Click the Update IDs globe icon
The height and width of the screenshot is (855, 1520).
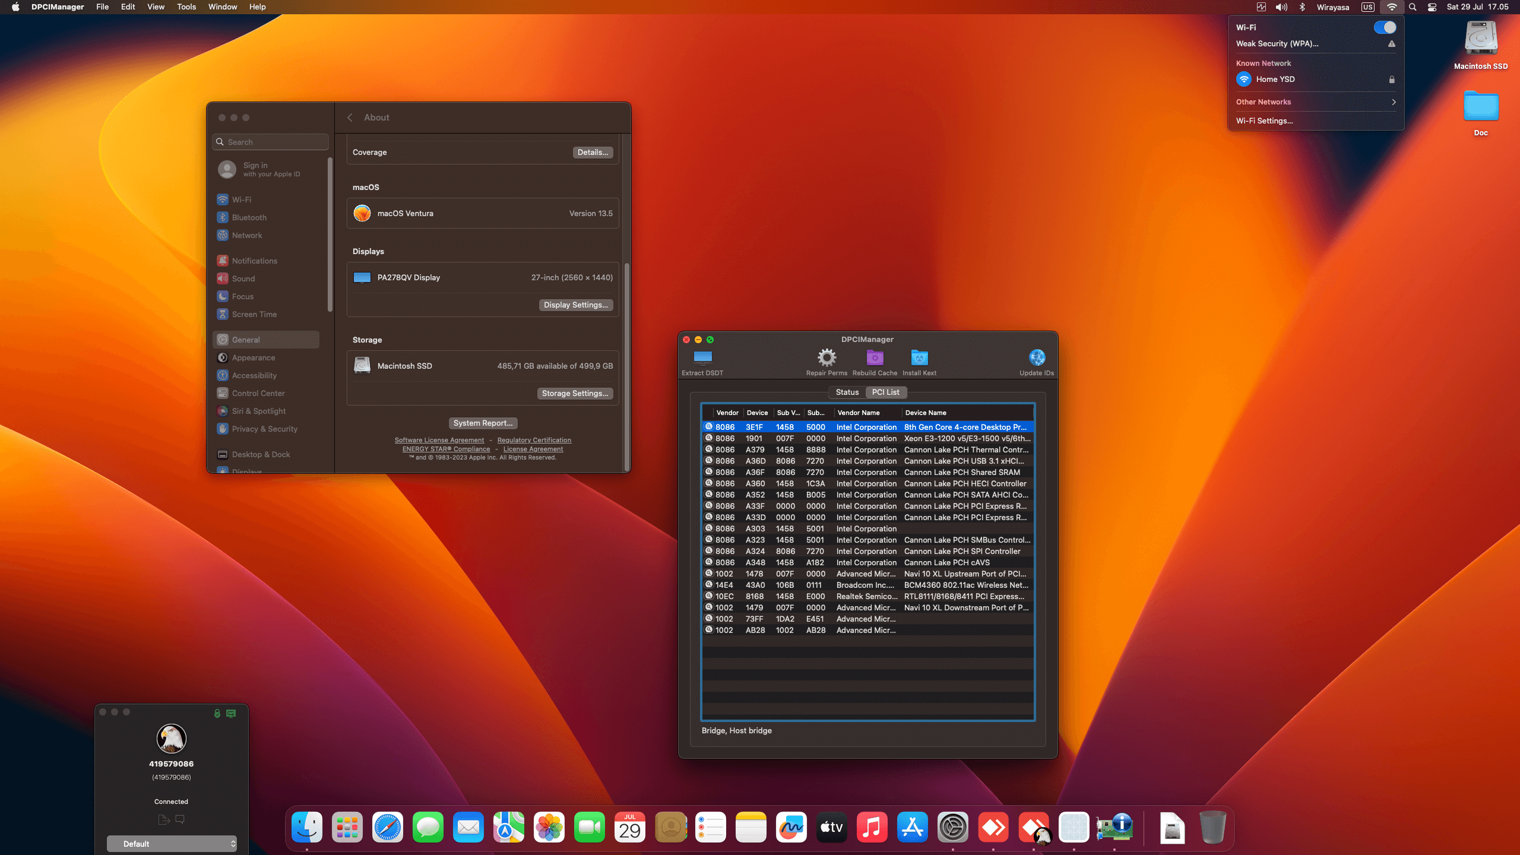[1037, 357]
